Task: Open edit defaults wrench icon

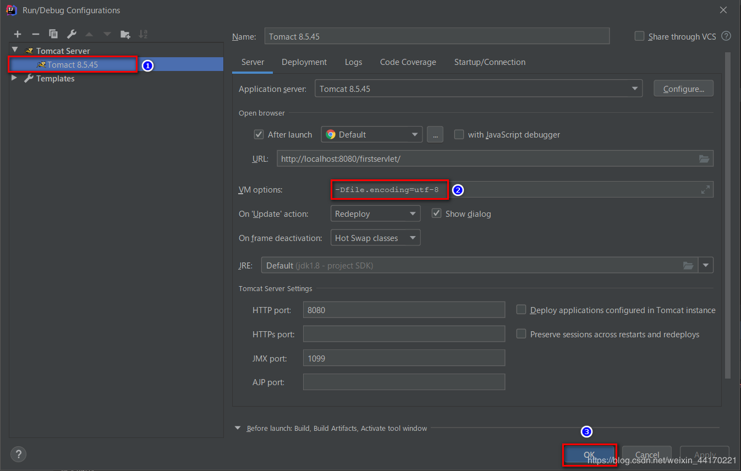Action: 72,34
